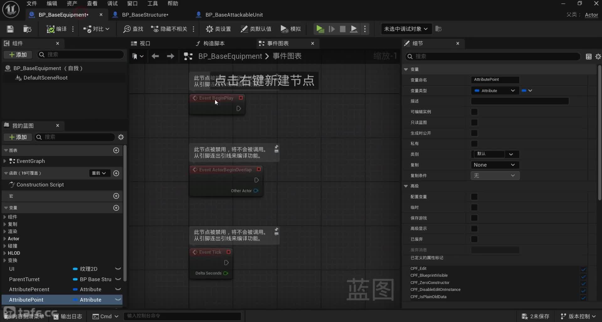Click the Compile (编译) button icon

click(x=50, y=29)
